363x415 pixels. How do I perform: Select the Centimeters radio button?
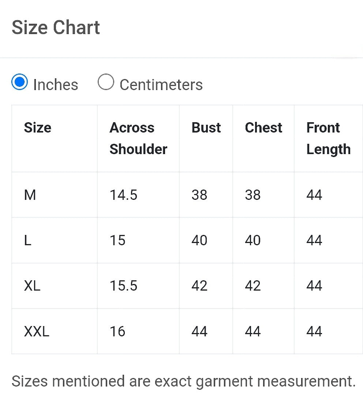106,82
